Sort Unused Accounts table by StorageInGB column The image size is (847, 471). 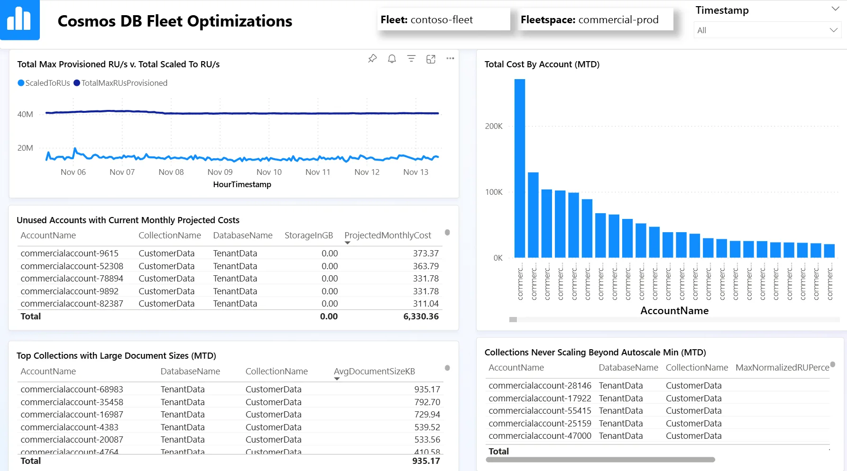tap(308, 235)
